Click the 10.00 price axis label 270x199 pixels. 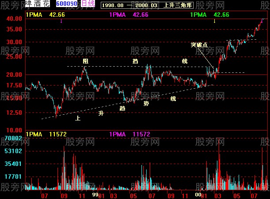point(14,130)
